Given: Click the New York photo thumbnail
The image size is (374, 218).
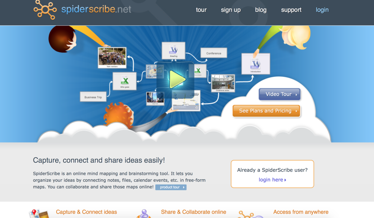Looking at the screenshot, I should click(x=155, y=99).
